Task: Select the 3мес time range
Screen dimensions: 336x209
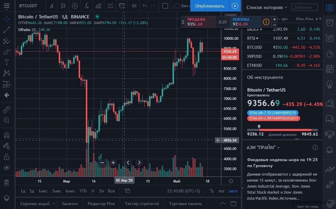Action: pyautogui.click(x=57, y=191)
